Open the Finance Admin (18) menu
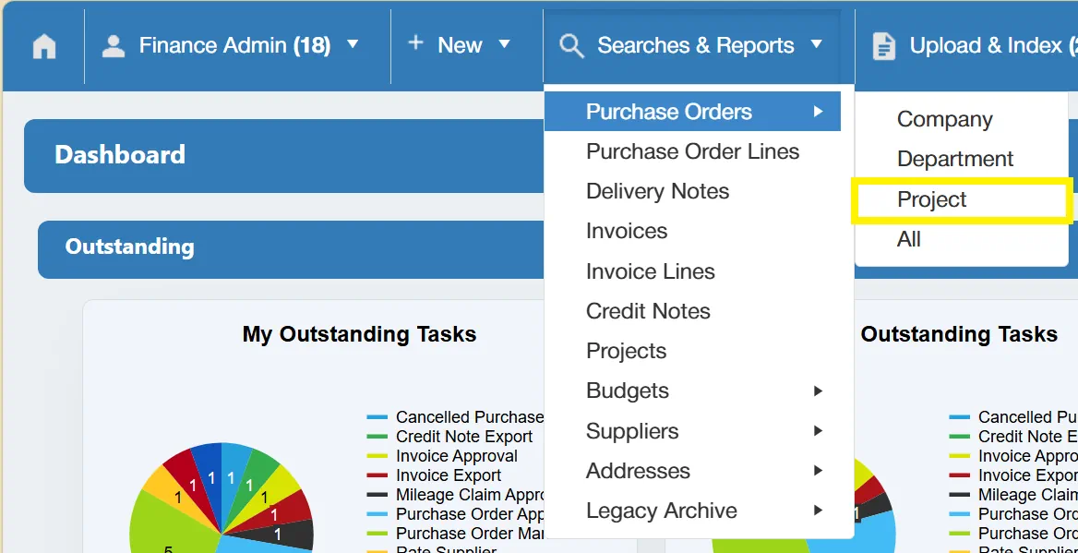The width and height of the screenshot is (1078, 553). pyautogui.click(x=234, y=45)
